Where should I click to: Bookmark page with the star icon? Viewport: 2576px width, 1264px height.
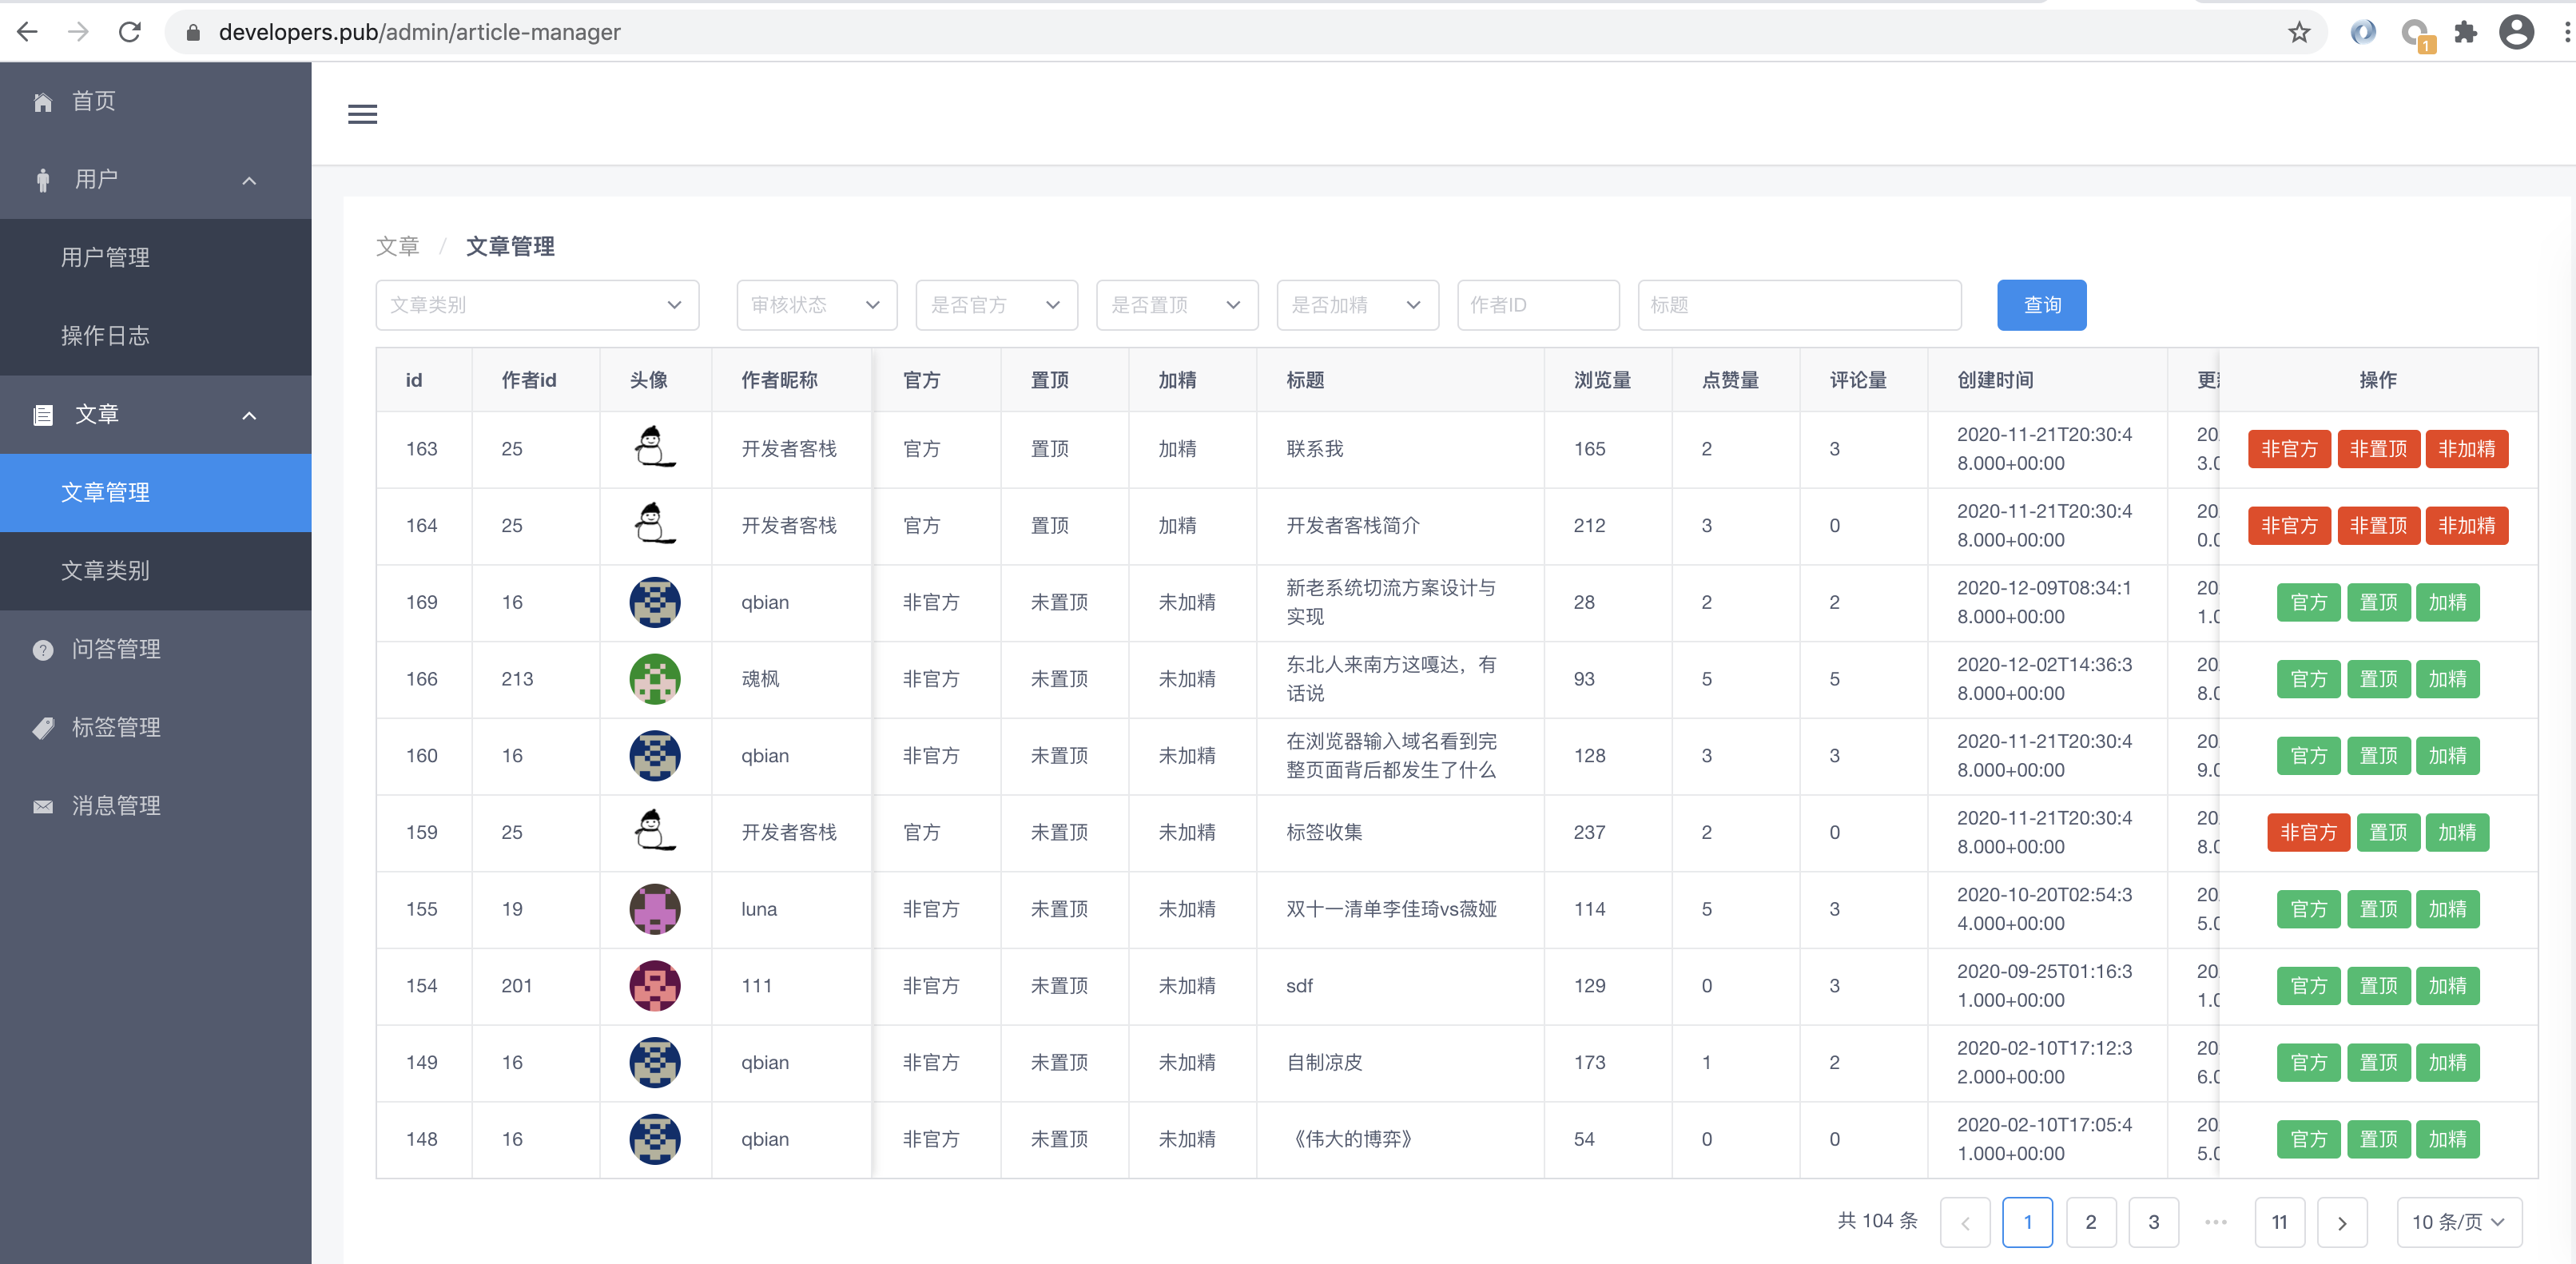tap(2299, 32)
